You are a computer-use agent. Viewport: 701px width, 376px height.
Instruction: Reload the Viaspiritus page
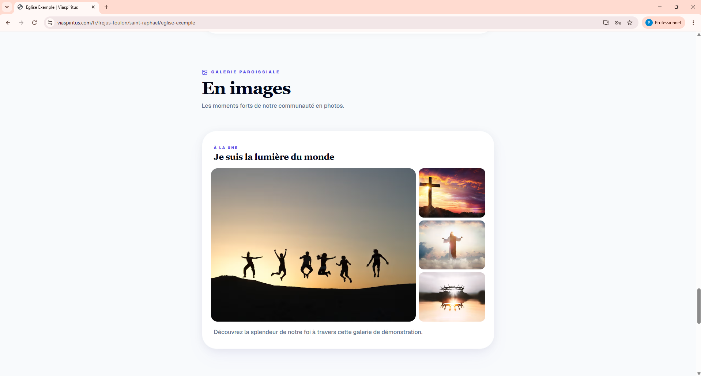pyautogui.click(x=34, y=23)
